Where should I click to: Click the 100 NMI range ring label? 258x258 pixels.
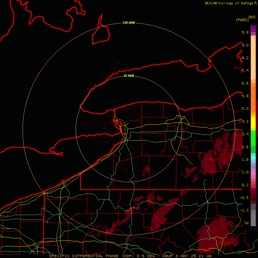click(129, 23)
